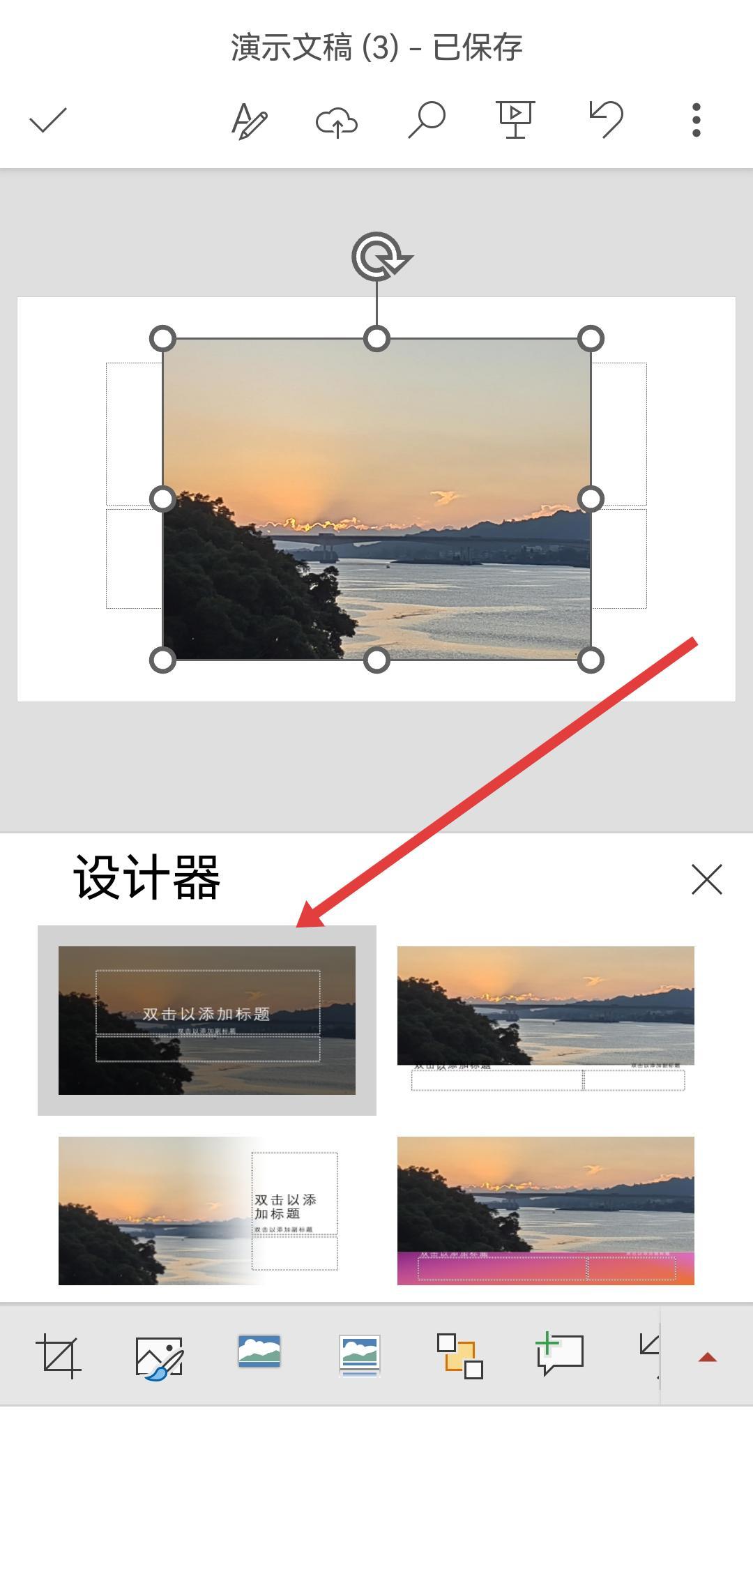
Task: Open the picture styles brush icon
Action: tap(160, 1358)
